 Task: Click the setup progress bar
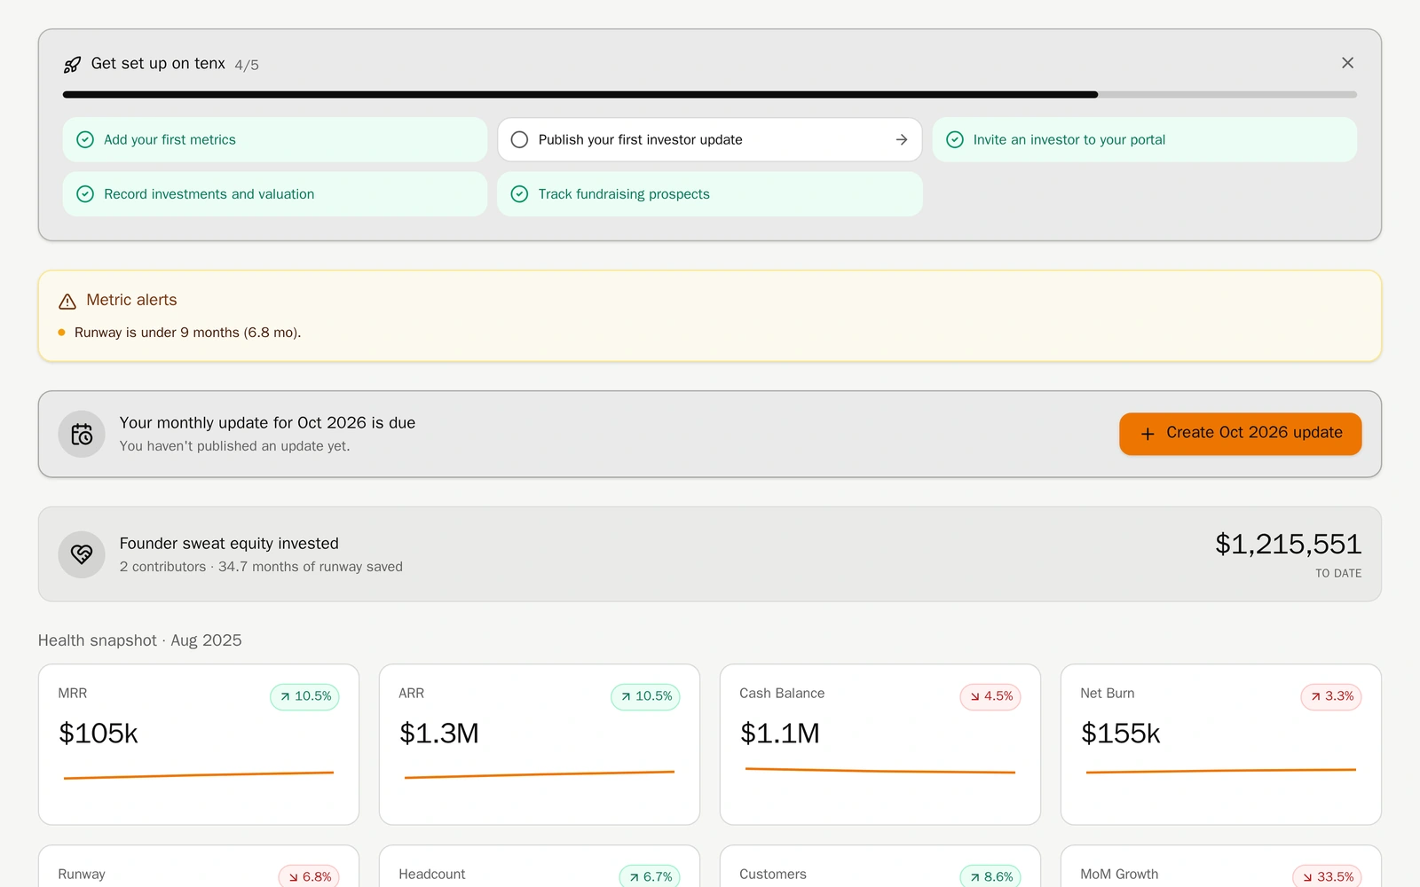[x=710, y=94]
